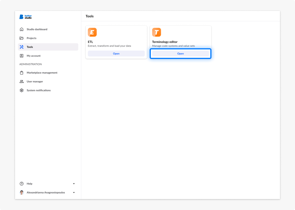This screenshot has width=295, height=210.
Task: Click the user profile avatar
Action: 22,193
